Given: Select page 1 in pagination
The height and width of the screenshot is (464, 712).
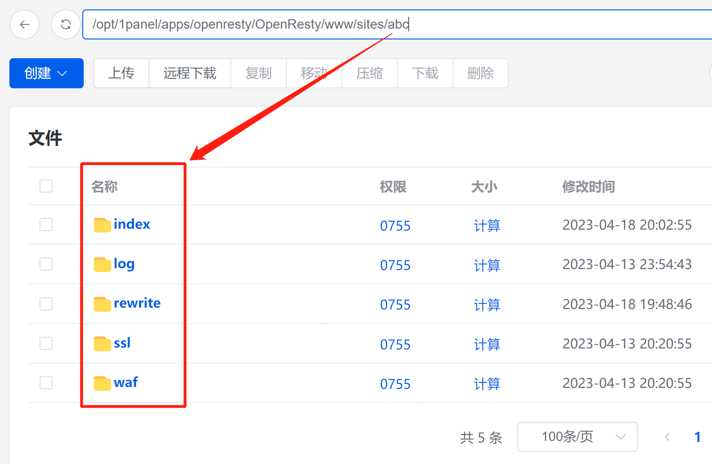Looking at the screenshot, I should click(x=697, y=437).
